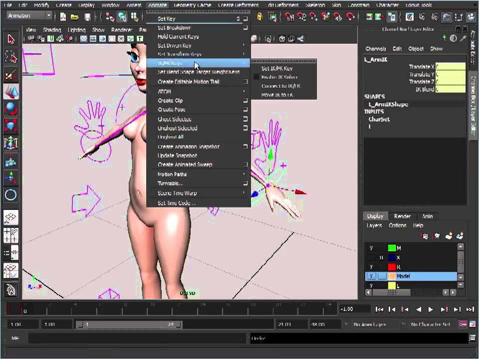Image resolution: width=479 pixels, height=359 pixels.
Task: Select the arrow Select tool
Action: 11,39
